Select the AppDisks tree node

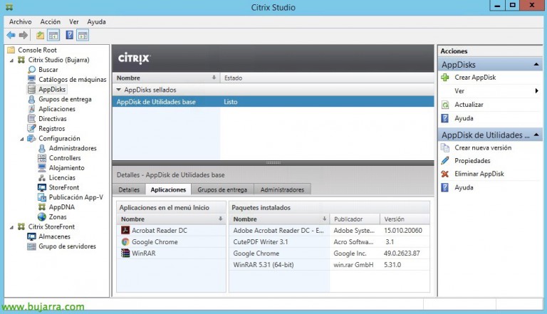[x=52, y=89]
